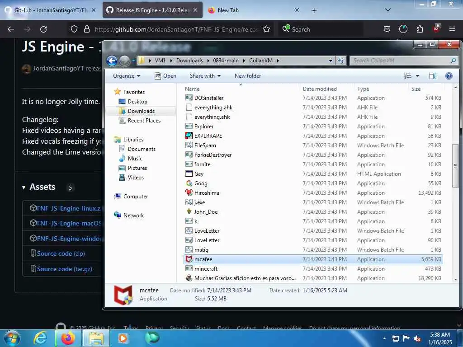Open Source code (tar.gz) link
Screen dimensions: 463x347
[64, 269]
